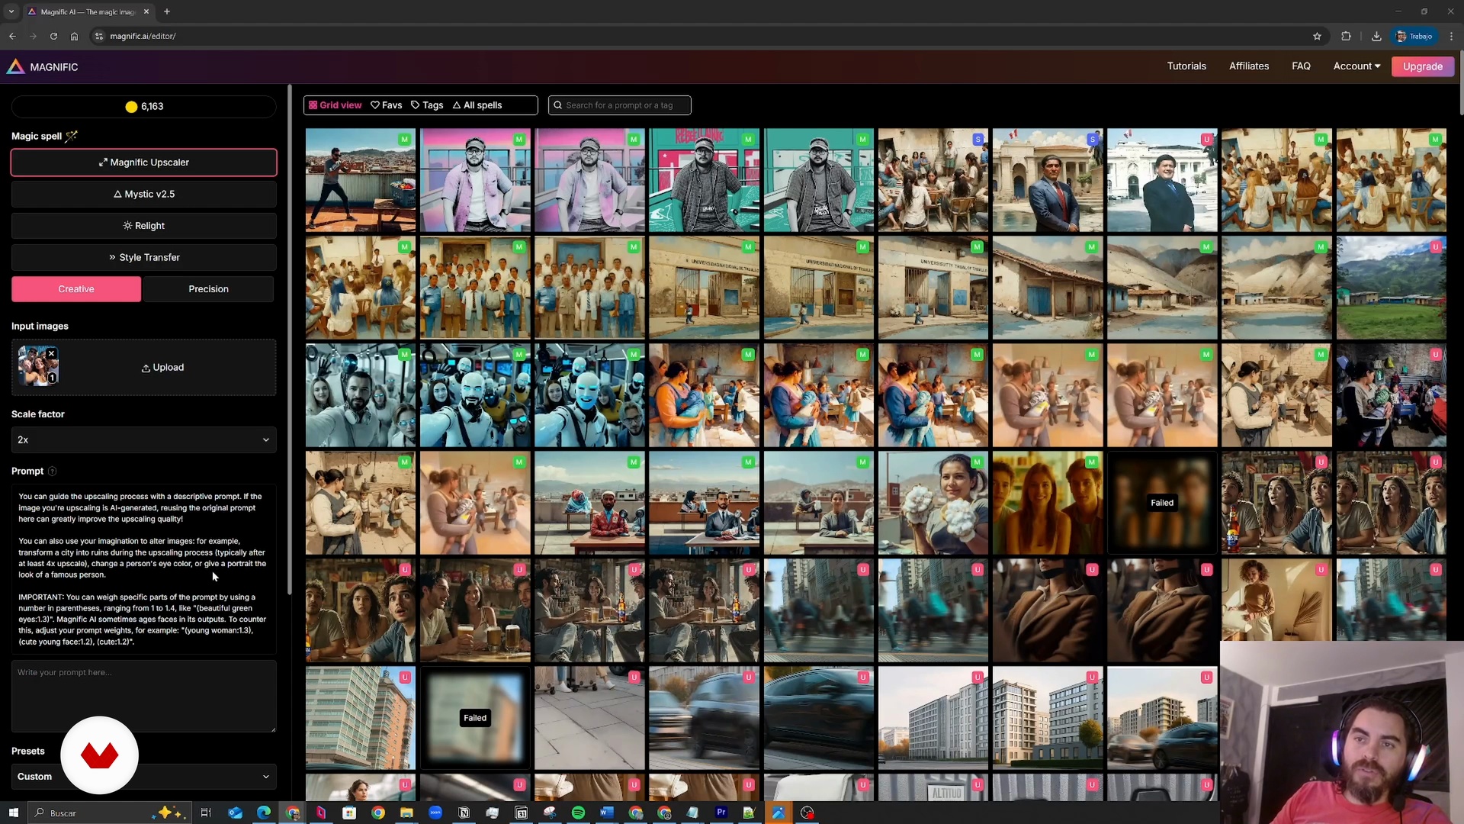Click Upload to add input image
Image resolution: width=1464 pixels, height=824 pixels.
[x=162, y=368]
